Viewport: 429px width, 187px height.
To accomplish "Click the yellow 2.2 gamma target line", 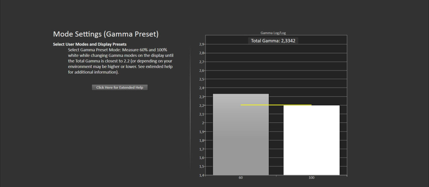I will click(276, 105).
